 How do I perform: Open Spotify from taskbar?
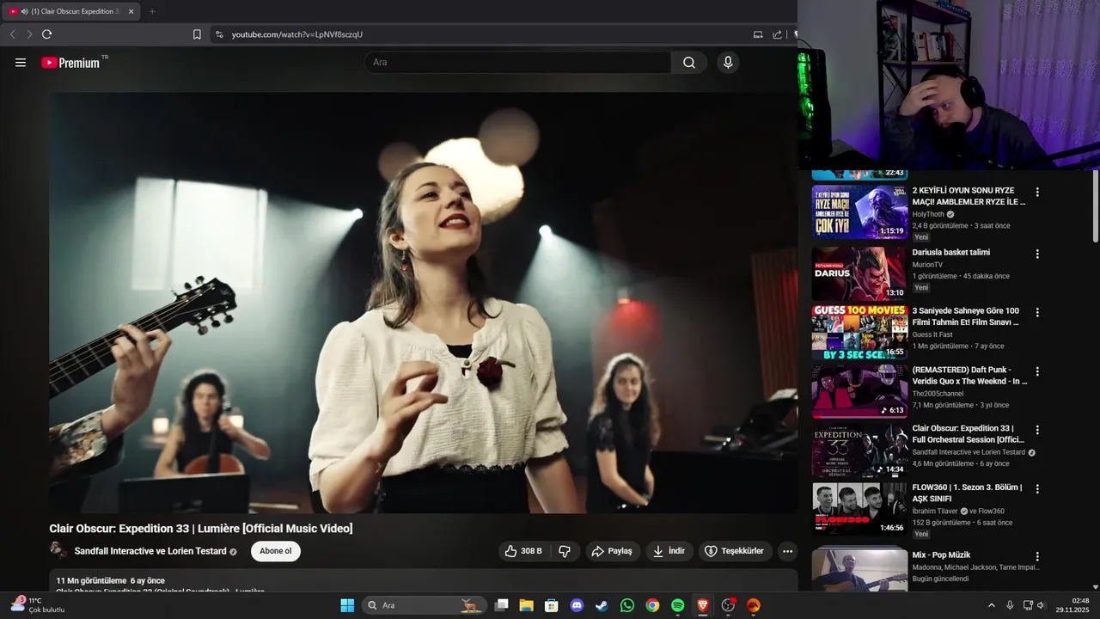677,605
